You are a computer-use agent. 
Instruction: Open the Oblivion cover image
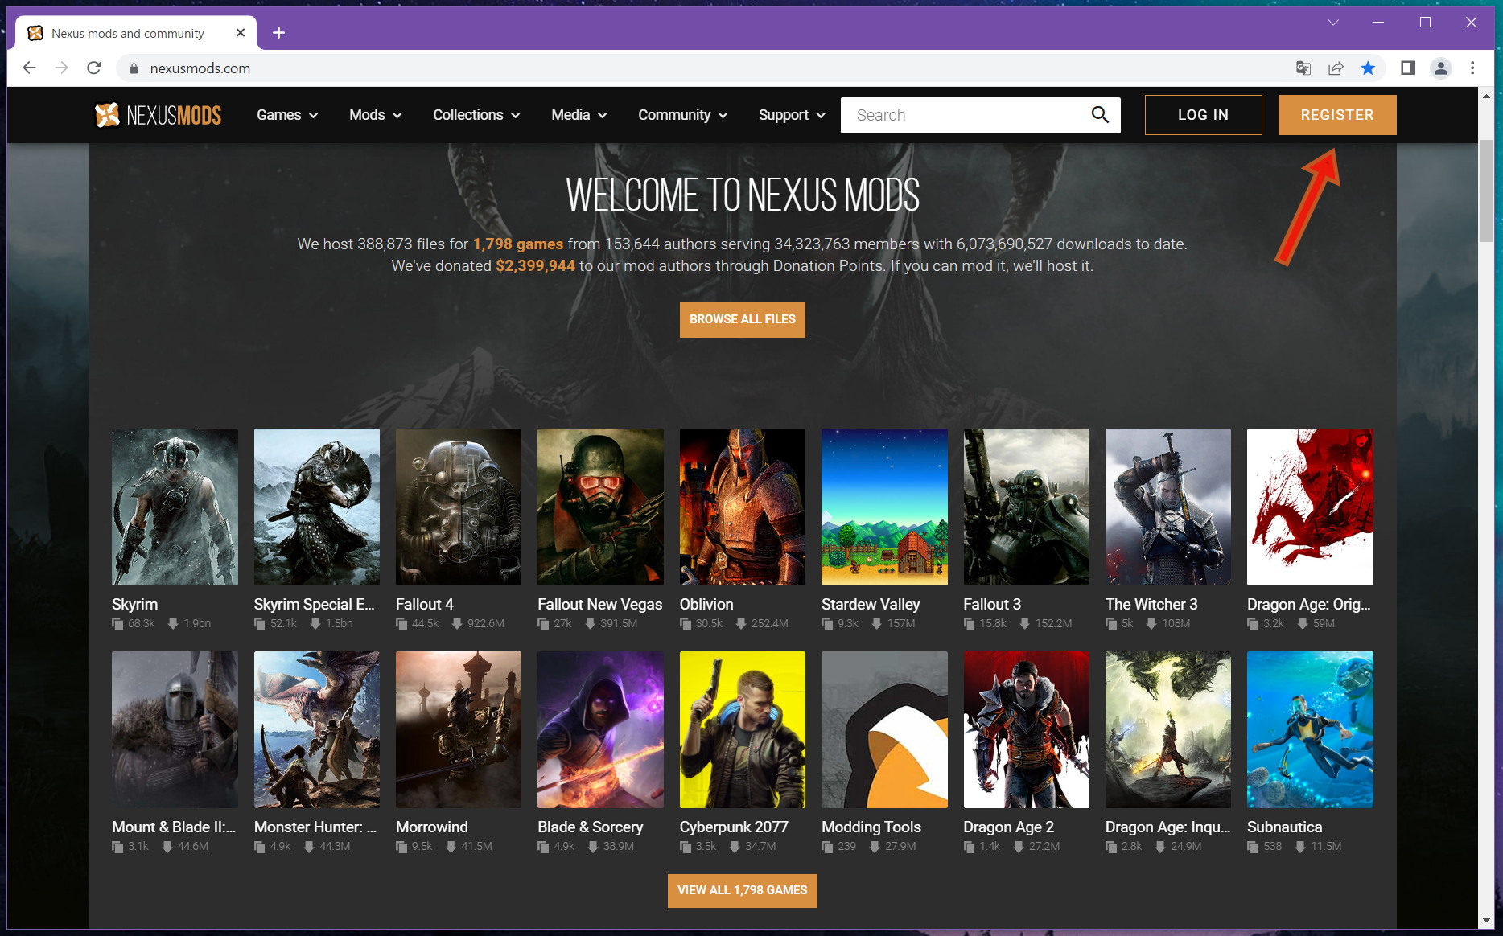743,507
